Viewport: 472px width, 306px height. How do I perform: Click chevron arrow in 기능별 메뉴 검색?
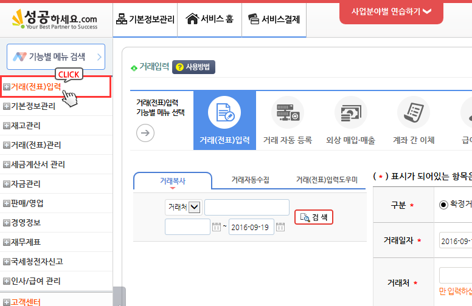point(99,57)
